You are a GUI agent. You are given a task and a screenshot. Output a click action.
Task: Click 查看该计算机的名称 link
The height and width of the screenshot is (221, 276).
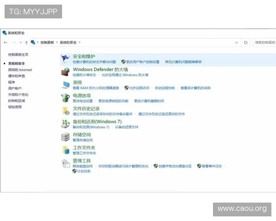[195, 88]
